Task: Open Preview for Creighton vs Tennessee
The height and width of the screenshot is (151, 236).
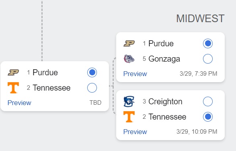Action: click(x=135, y=132)
